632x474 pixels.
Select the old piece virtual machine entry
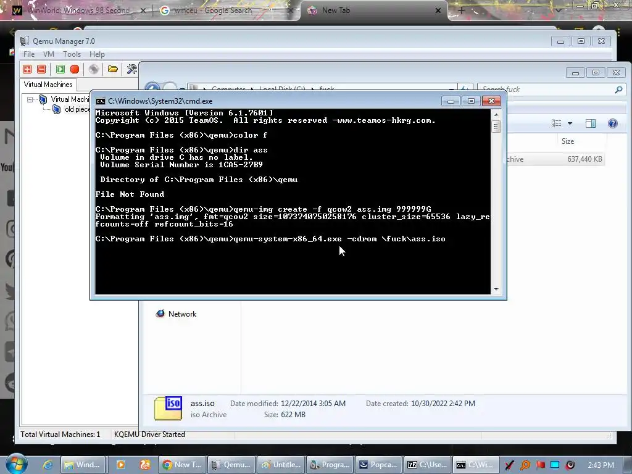pyautogui.click(x=77, y=109)
